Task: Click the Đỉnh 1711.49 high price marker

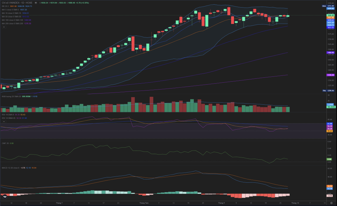Action: tap(328, 6)
